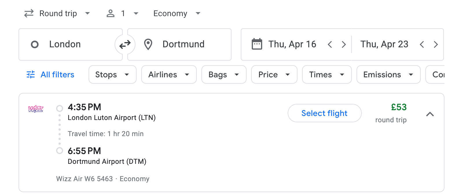Image resolution: width=463 pixels, height=195 pixels.
Task: Open the Bags filter
Action: (224, 74)
